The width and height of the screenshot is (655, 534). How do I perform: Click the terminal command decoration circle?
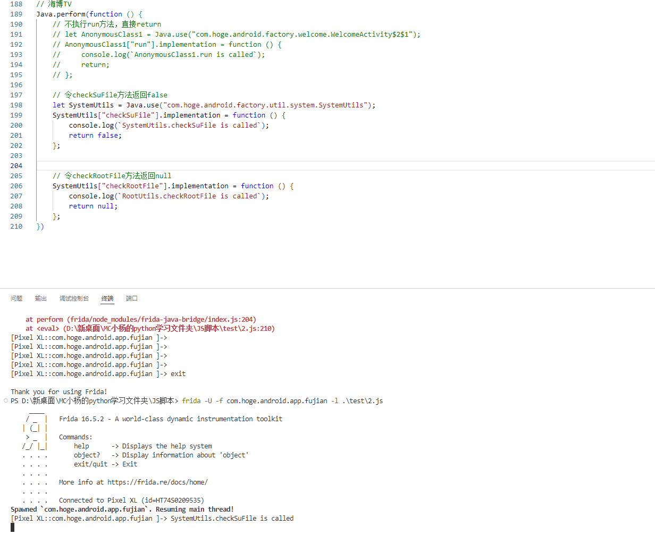coord(5,400)
